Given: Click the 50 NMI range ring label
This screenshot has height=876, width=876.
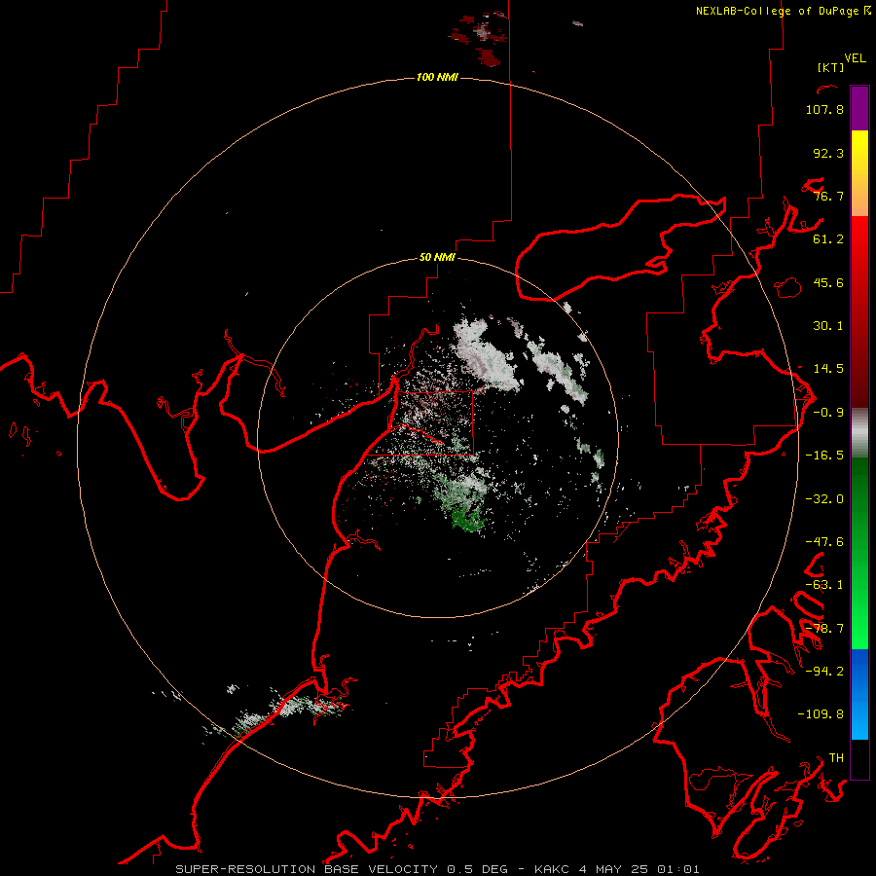Looking at the screenshot, I should [x=437, y=258].
